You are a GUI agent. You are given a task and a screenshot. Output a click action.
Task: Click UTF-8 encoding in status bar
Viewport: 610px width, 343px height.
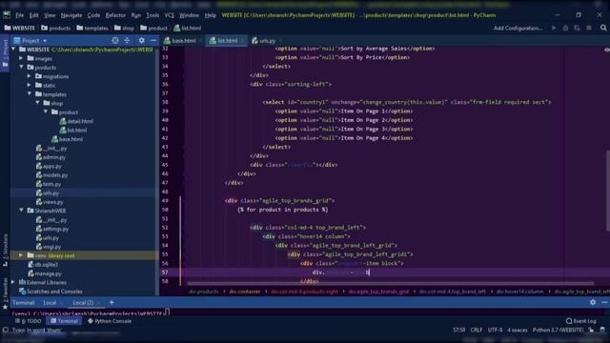[495, 331]
